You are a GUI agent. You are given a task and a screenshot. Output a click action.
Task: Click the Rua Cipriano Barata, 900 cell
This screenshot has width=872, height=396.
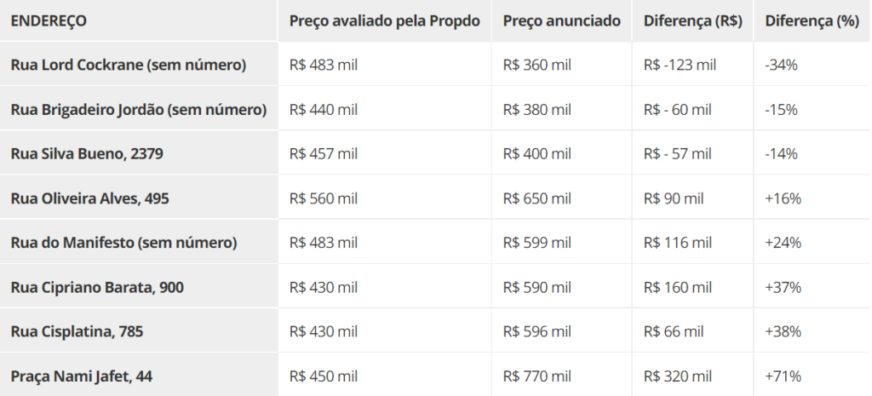[x=139, y=287]
